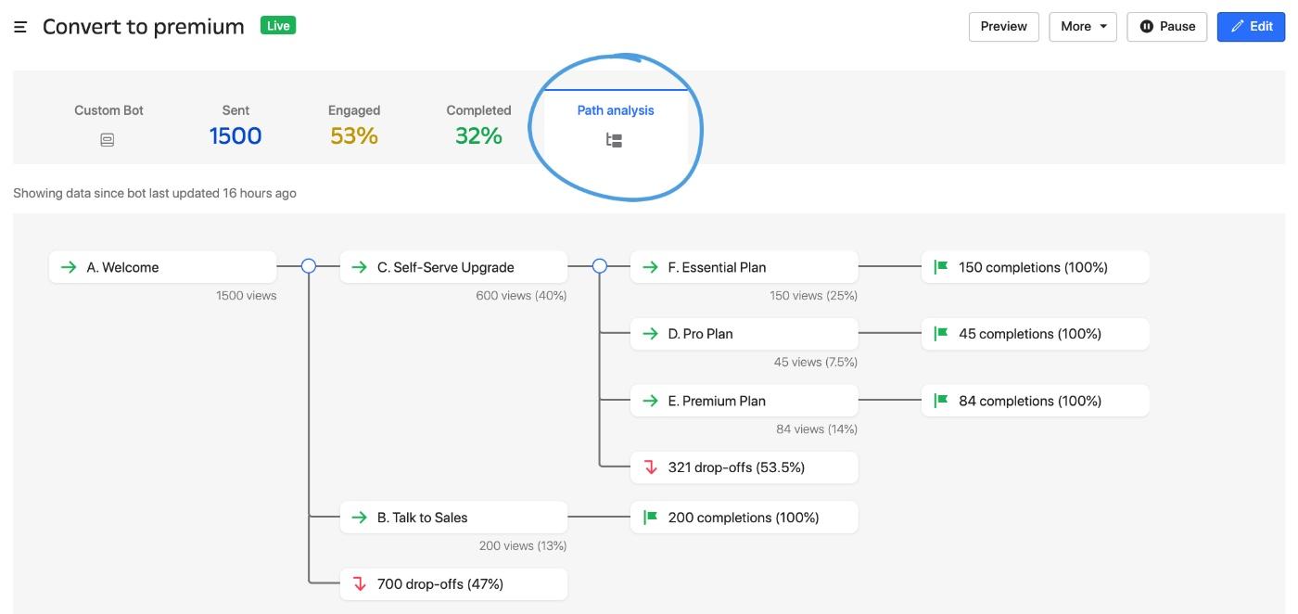Image resolution: width=1298 pixels, height=614 pixels.
Task: Pause the live bot
Action: click(1167, 27)
